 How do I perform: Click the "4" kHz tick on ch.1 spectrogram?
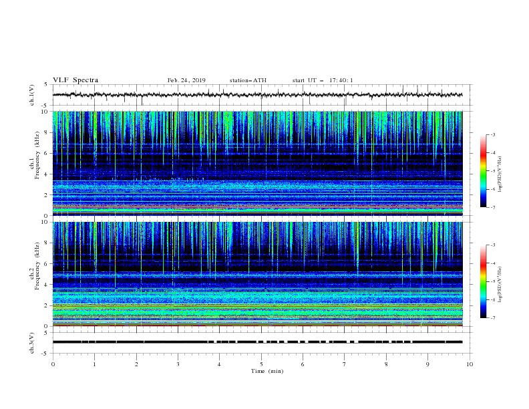point(46,174)
